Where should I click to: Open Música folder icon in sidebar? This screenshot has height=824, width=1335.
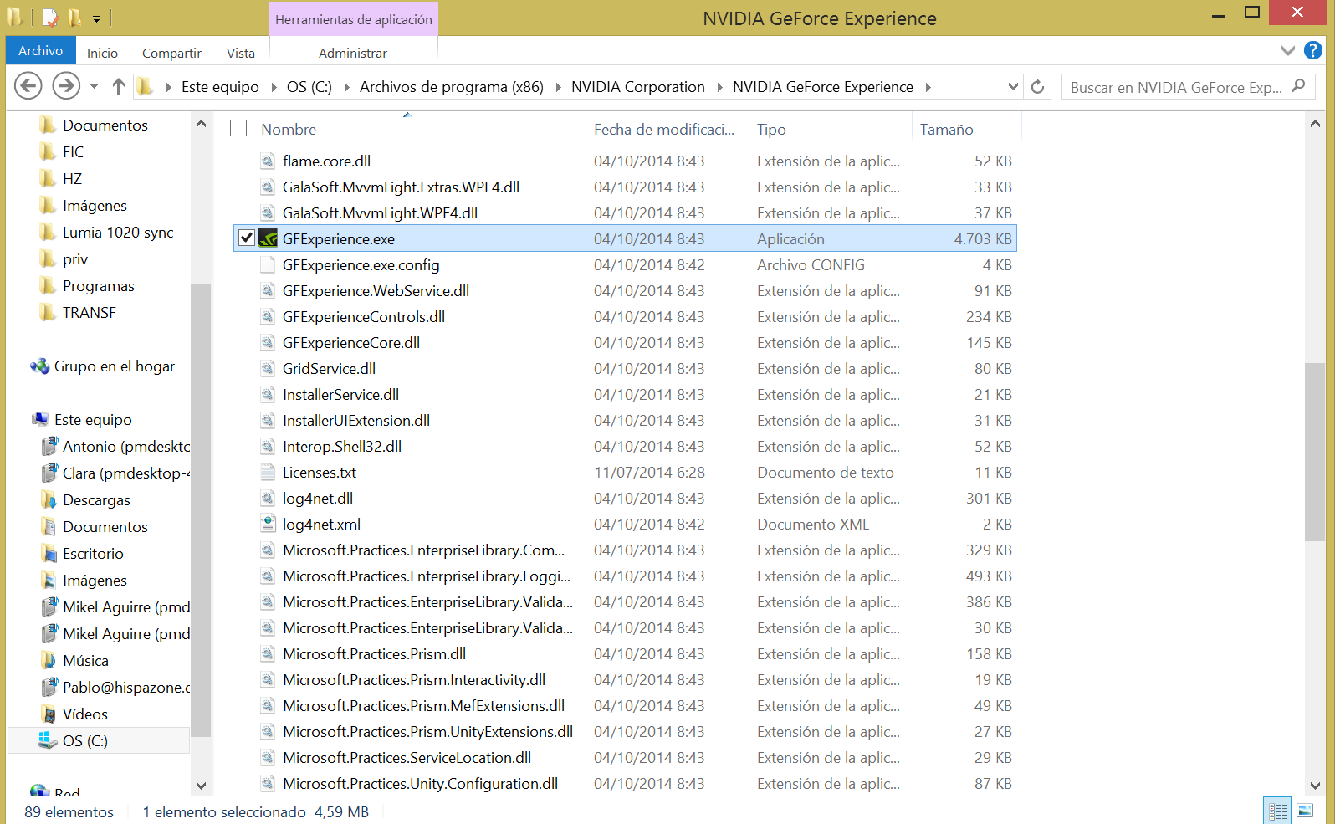coord(49,661)
